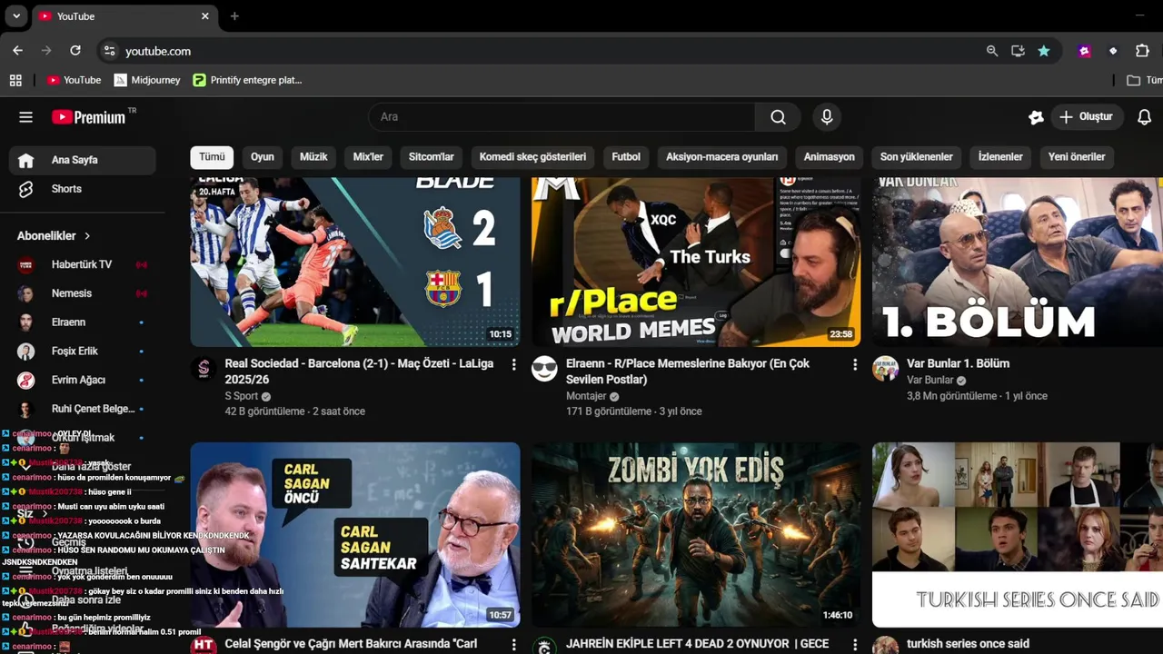The width and height of the screenshot is (1163, 654).
Task: Open the YouTube bookmark
Action: click(x=74, y=80)
